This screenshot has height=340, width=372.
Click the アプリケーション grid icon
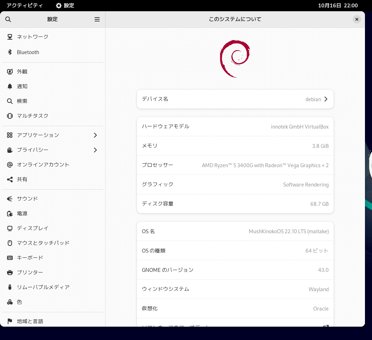pos(10,135)
